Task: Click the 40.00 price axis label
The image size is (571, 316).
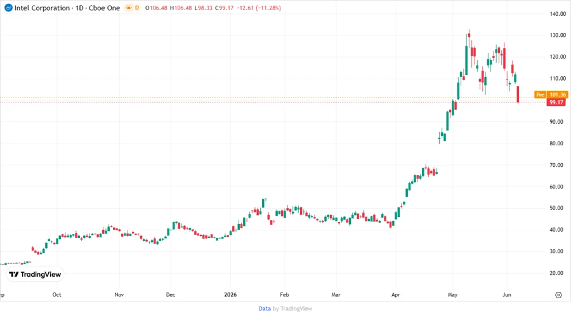Action: point(557,230)
